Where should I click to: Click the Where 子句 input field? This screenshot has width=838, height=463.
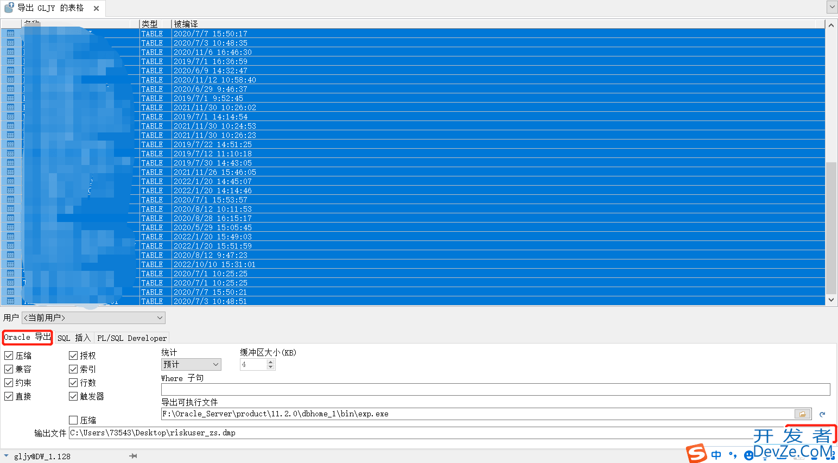point(496,389)
